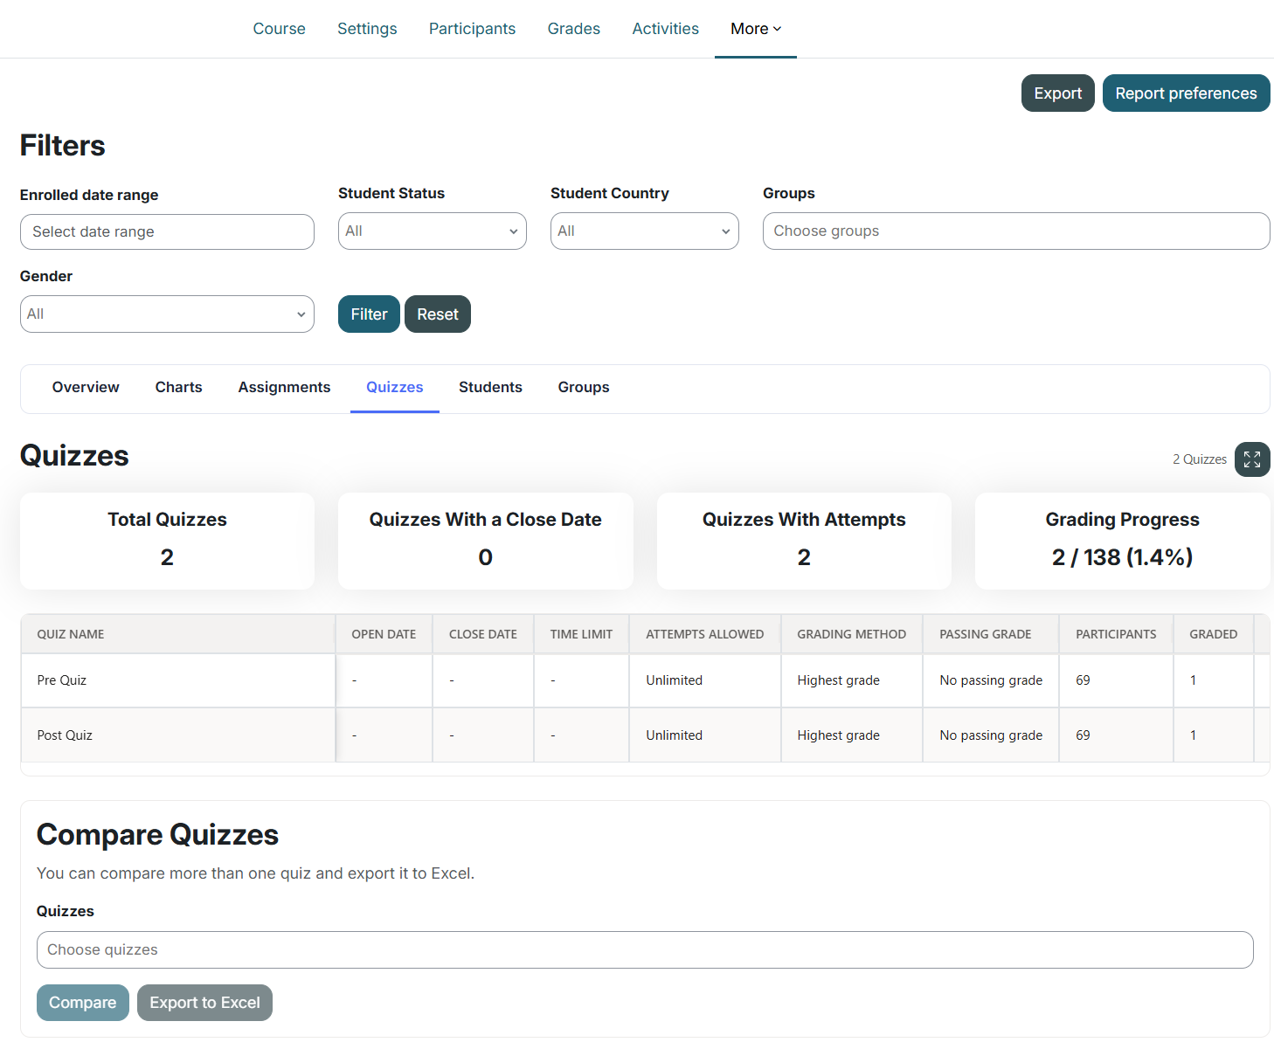Select the Post Quiz row name
This screenshot has width=1274, height=1049.
pos(65,735)
